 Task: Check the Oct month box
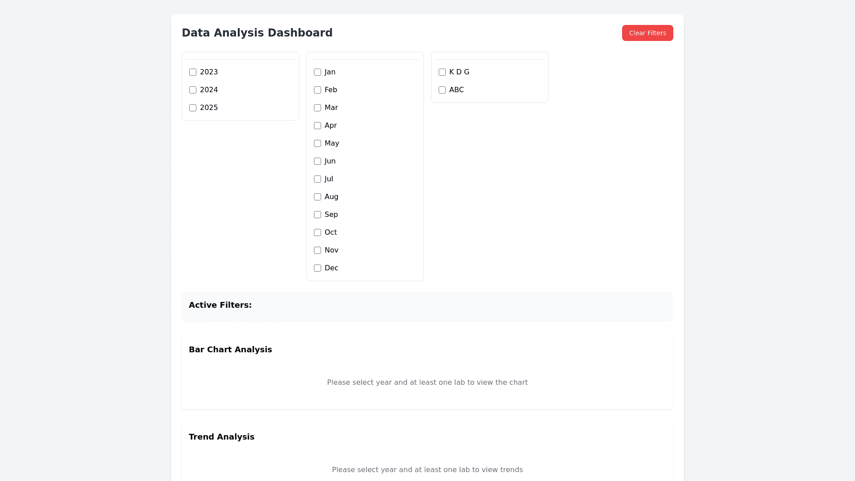point(318,232)
